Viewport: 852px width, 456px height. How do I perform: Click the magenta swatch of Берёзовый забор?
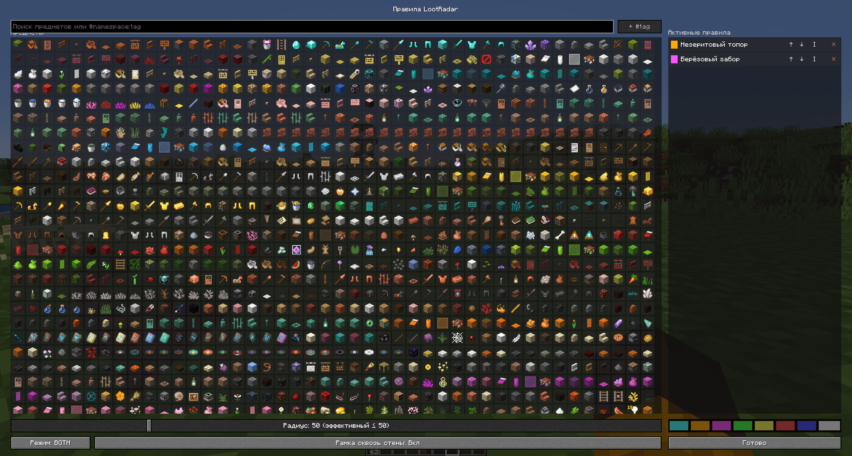pos(674,59)
